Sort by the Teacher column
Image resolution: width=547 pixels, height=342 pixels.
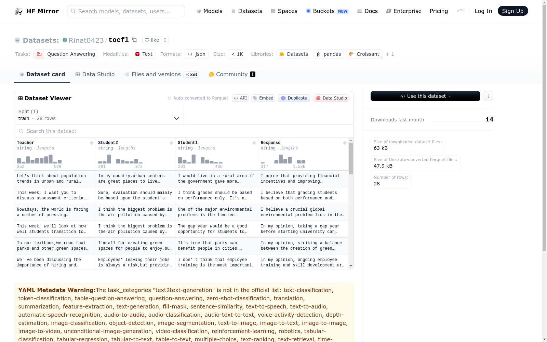[x=92, y=143]
